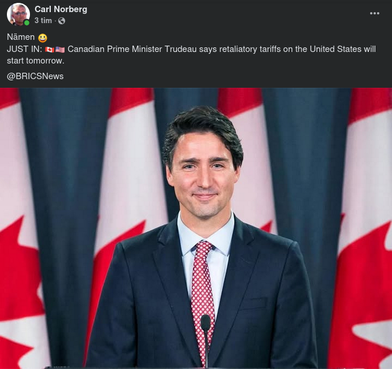The width and height of the screenshot is (392, 369).
Task: Click the globe public audience icon
Action: point(62,21)
